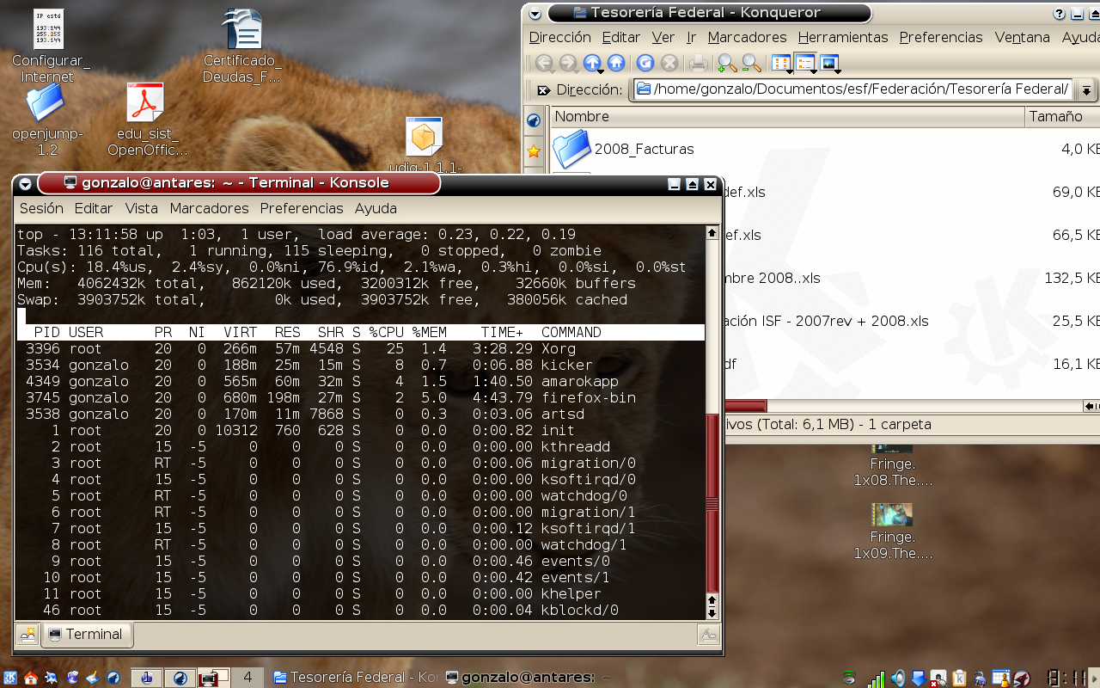
Task: Click the Up arrow navigation icon
Action: 592,63
